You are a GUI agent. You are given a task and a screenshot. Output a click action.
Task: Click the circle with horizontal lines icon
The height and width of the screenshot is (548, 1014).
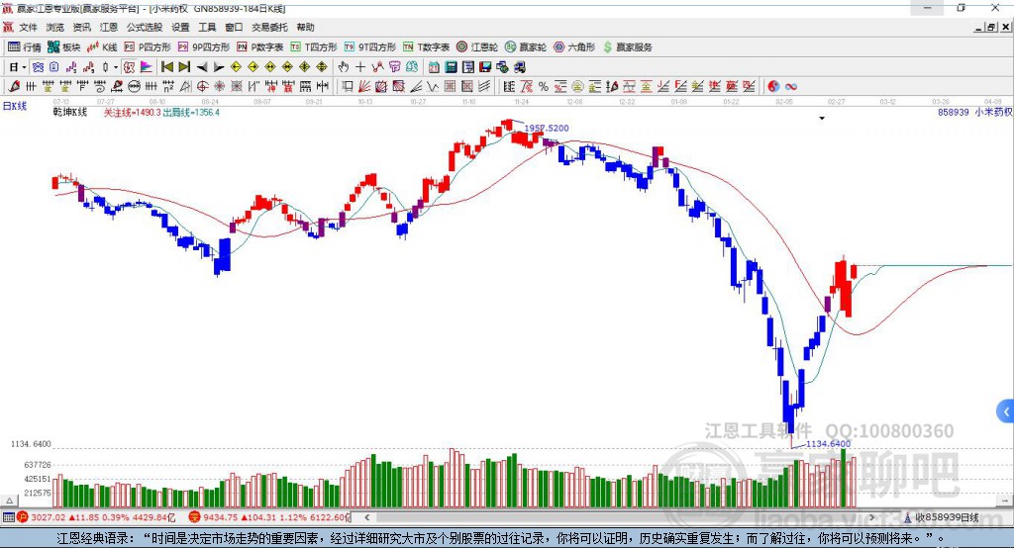pos(134,87)
